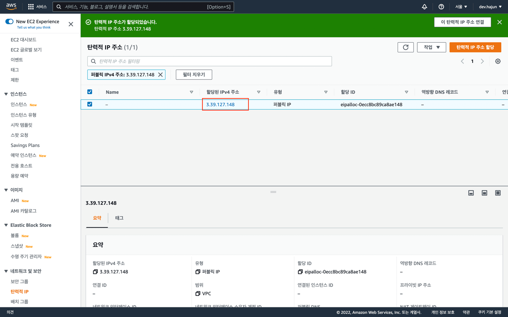Dismiss the green success banner
Screen dimensions: 508x317
[x=499, y=22]
